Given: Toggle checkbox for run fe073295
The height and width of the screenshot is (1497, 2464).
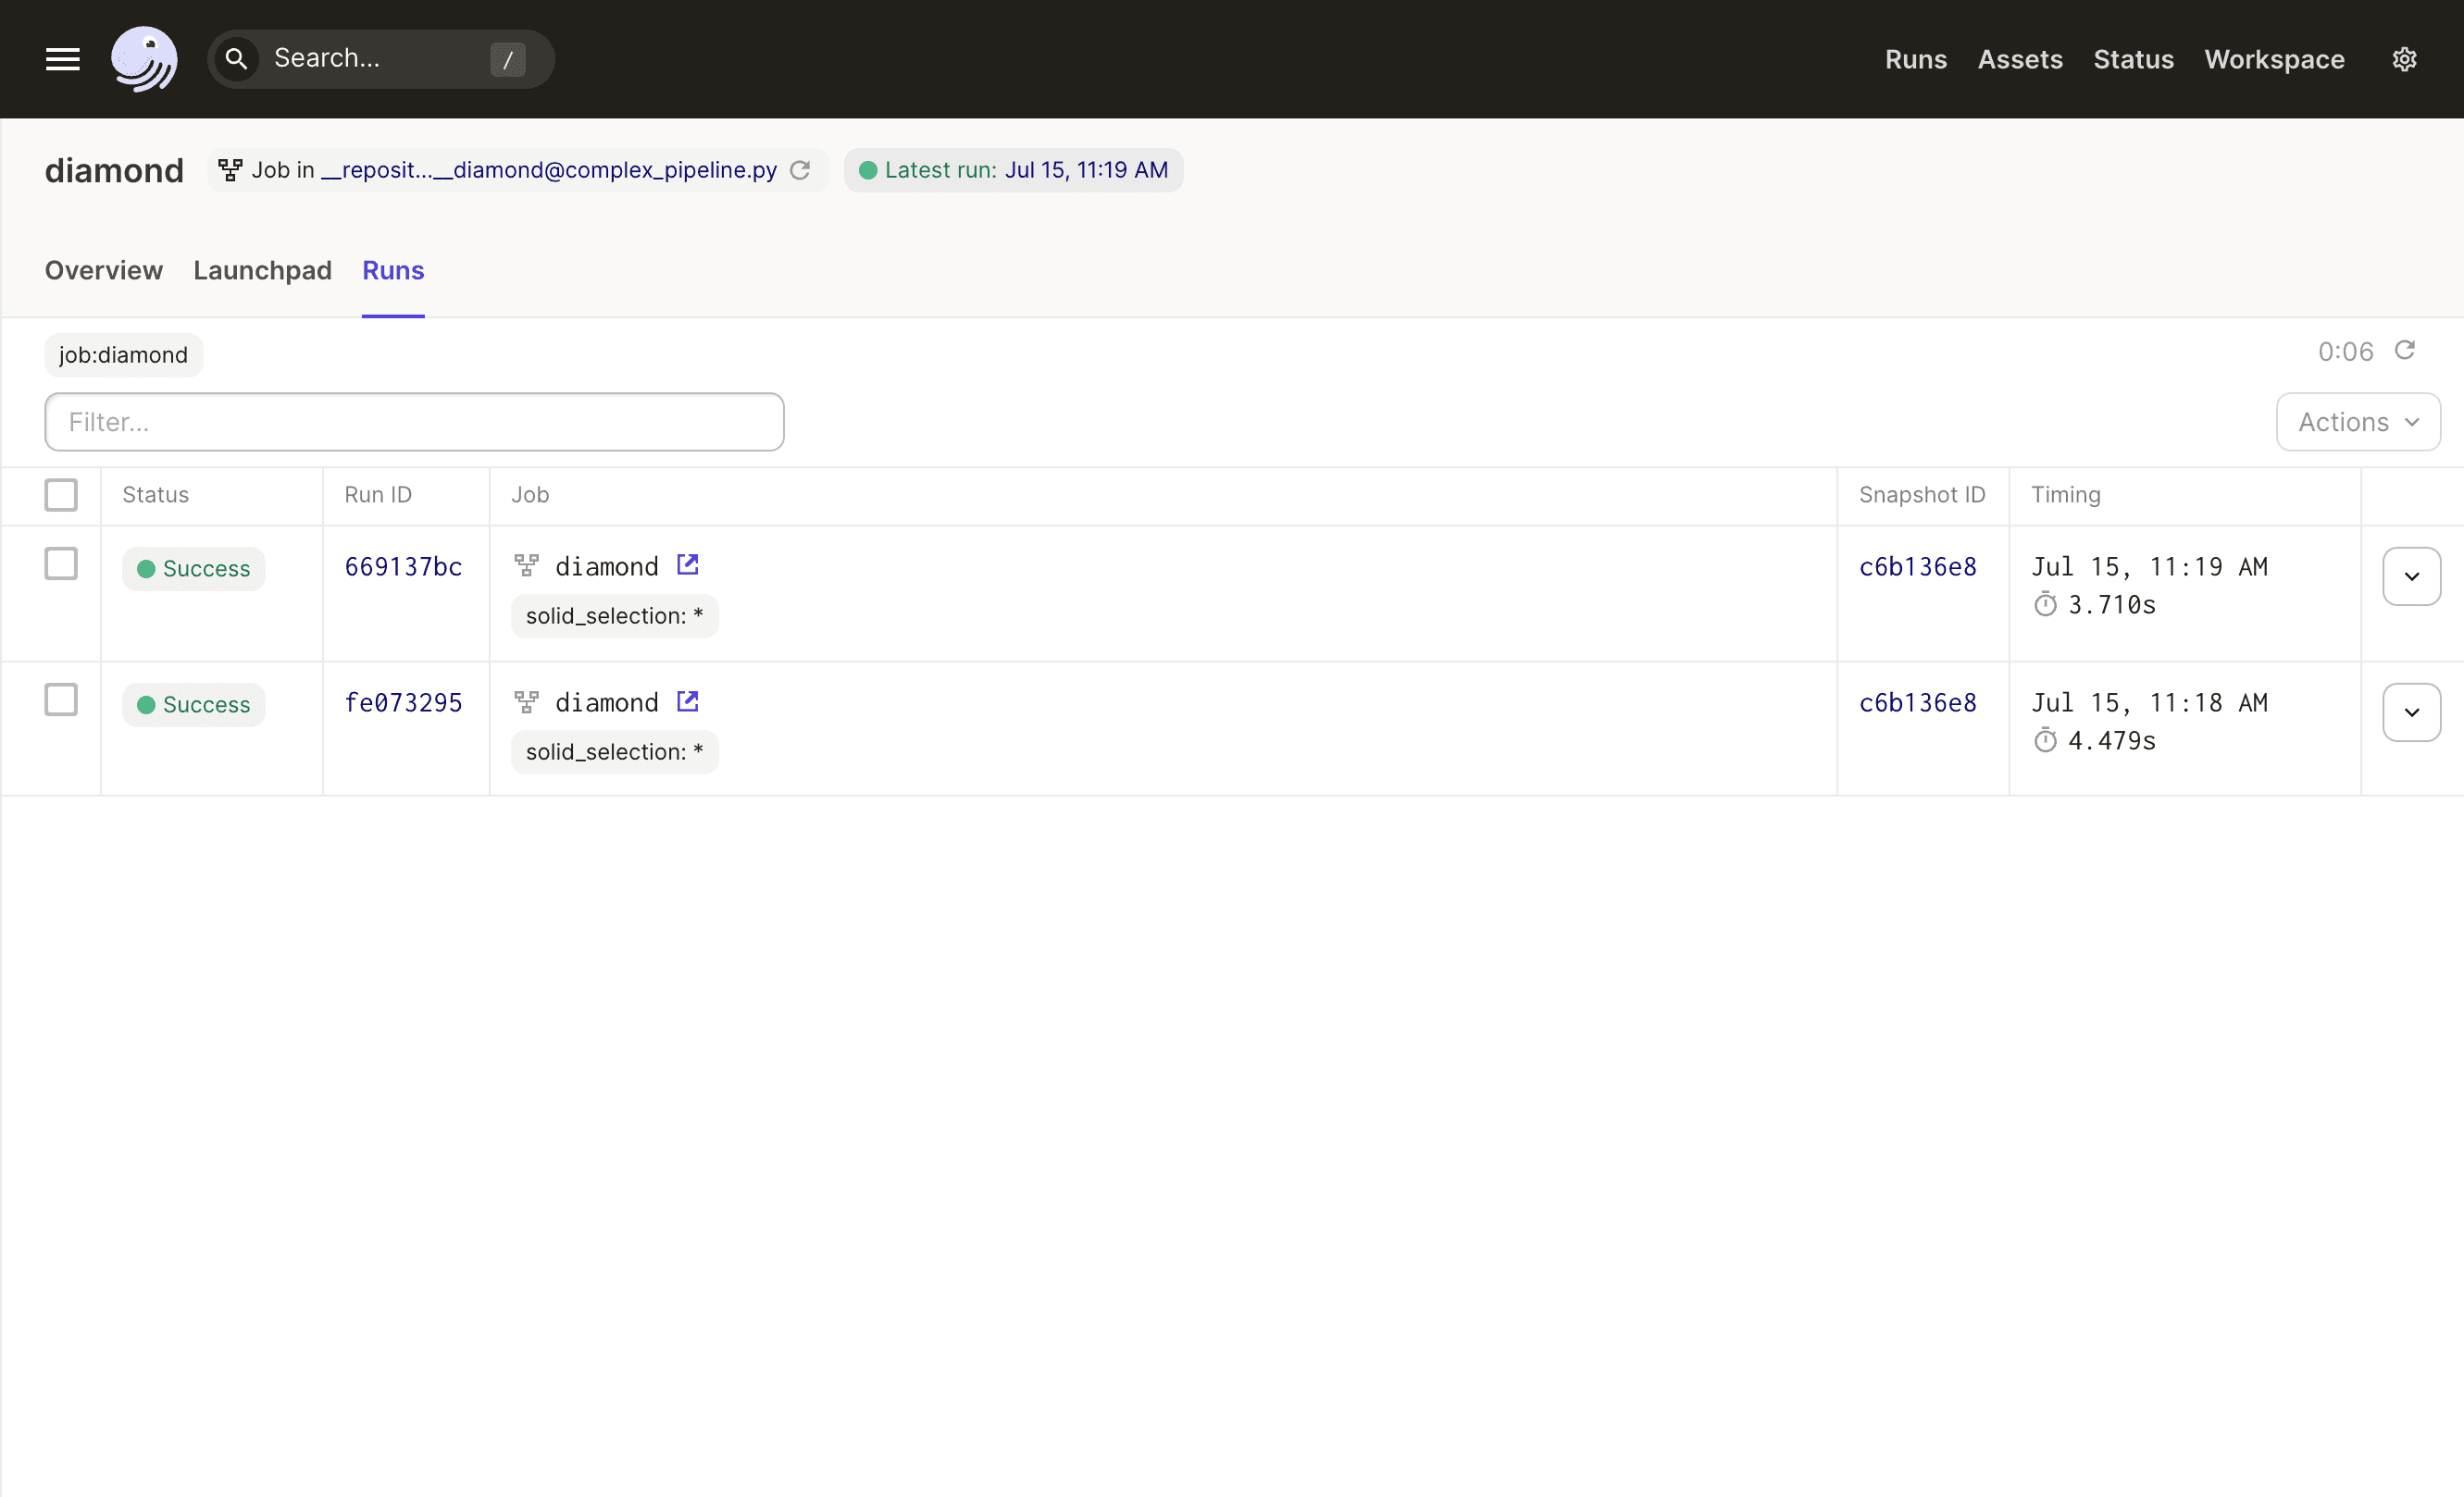Looking at the screenshot, I should [x=58, y=702].
